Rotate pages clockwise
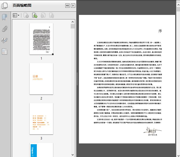The height and width of the screenshot is (157, 180). tap(51, 15)
